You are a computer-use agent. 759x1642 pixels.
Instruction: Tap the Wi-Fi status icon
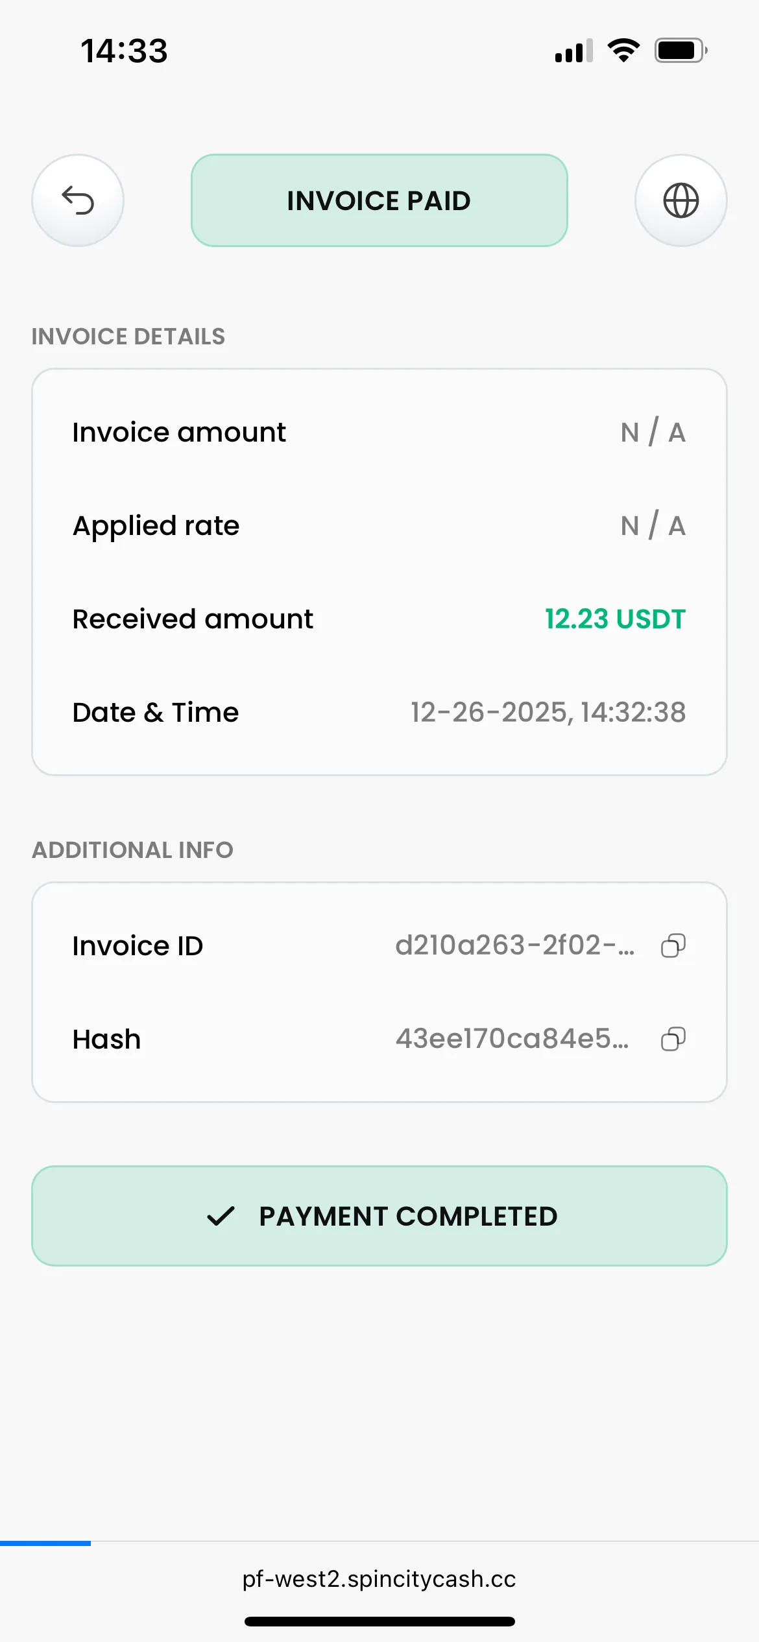click(x=623, y=51)
